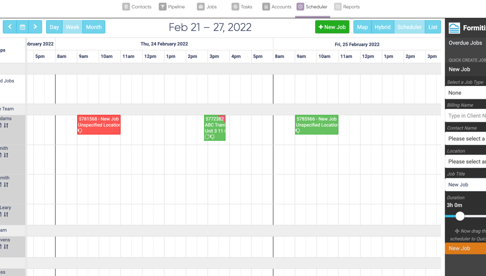Screen dimensions: 486x276
Task: Open the calendar date picker icon
Action: [x=22, y=27]
